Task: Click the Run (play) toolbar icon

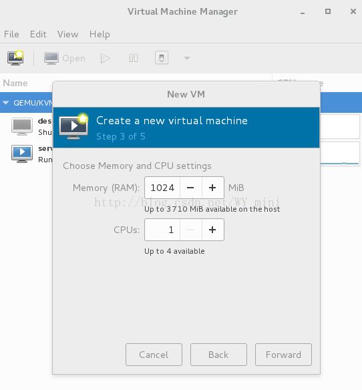Action: pyautogui.click(x=106, y=59)
